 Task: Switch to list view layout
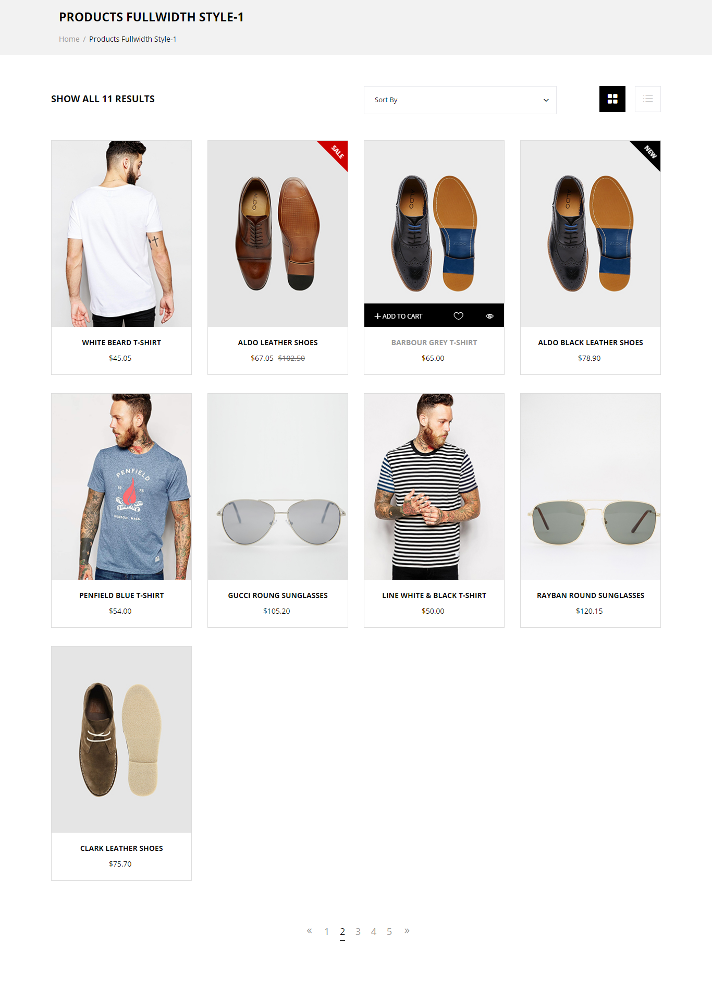(x=647, y=99)
